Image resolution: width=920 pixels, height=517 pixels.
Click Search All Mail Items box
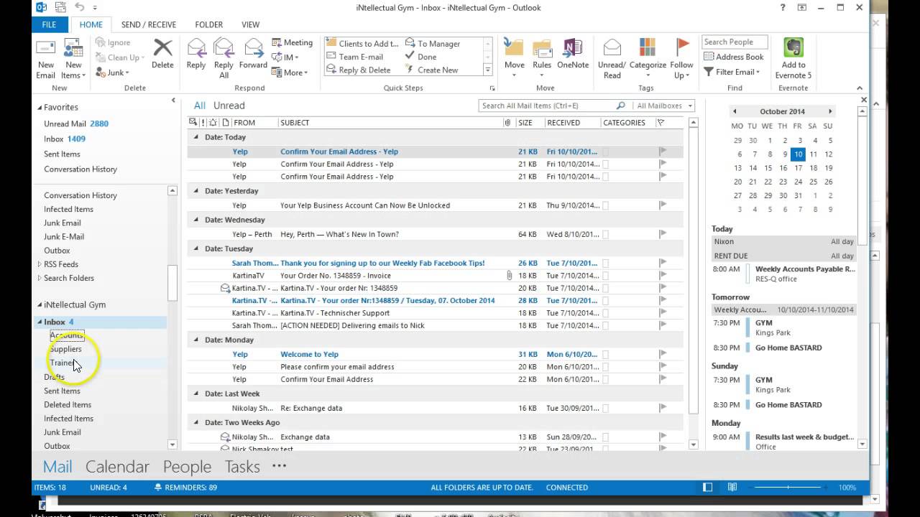point(546,106)
